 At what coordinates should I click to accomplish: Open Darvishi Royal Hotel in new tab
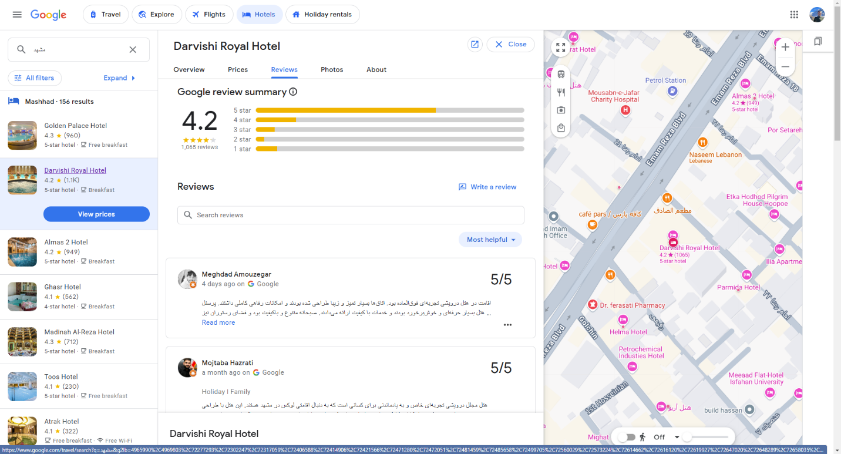click(x=475, y=44)
